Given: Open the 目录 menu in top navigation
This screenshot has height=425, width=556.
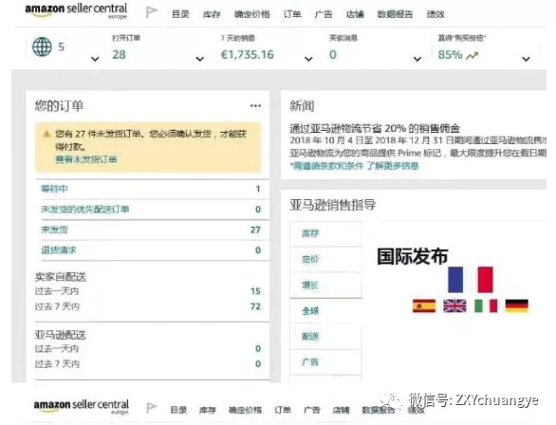Looking at the screenshot, I should (180, 14).
